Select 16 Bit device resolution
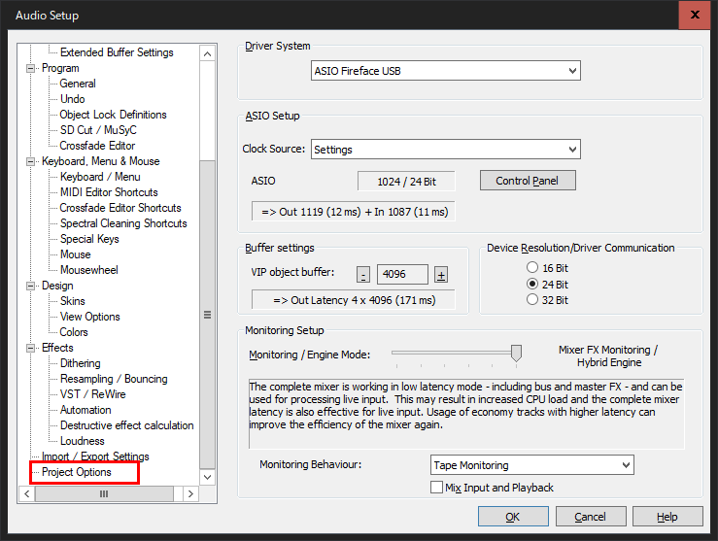The width and height of the screenshot is (718, 541). 531,267
